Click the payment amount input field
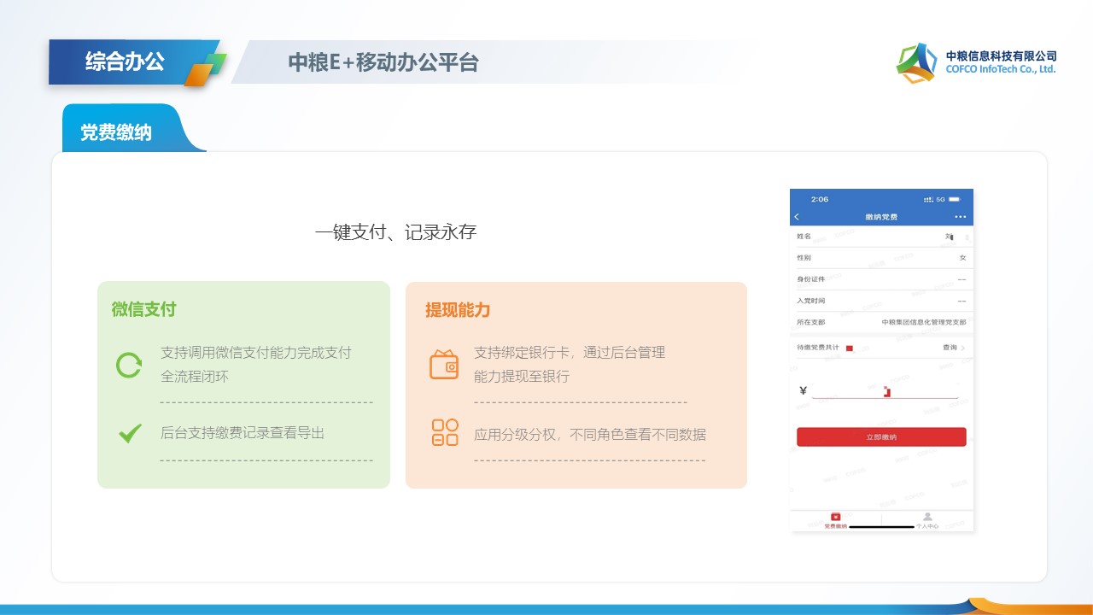The image size is (1093, 615). click(x=884, y=391)
